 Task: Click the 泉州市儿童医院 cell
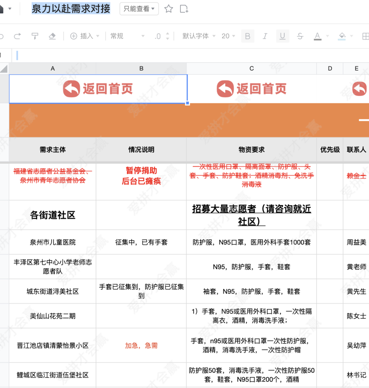[x=53, y=242]
